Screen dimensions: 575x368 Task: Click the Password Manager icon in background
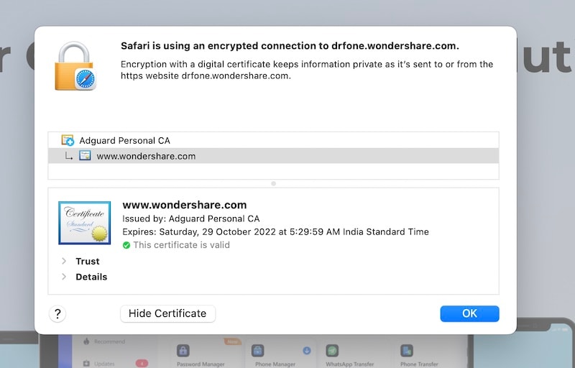[183, 351]
